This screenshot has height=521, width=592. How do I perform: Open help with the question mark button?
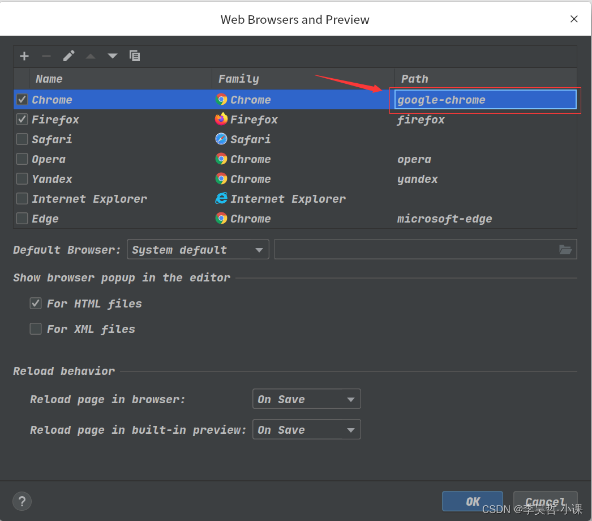point(22,501)
